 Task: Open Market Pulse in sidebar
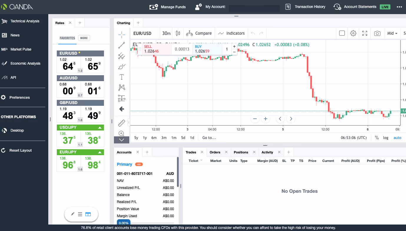pyautogui.click(x=16, y=49)
